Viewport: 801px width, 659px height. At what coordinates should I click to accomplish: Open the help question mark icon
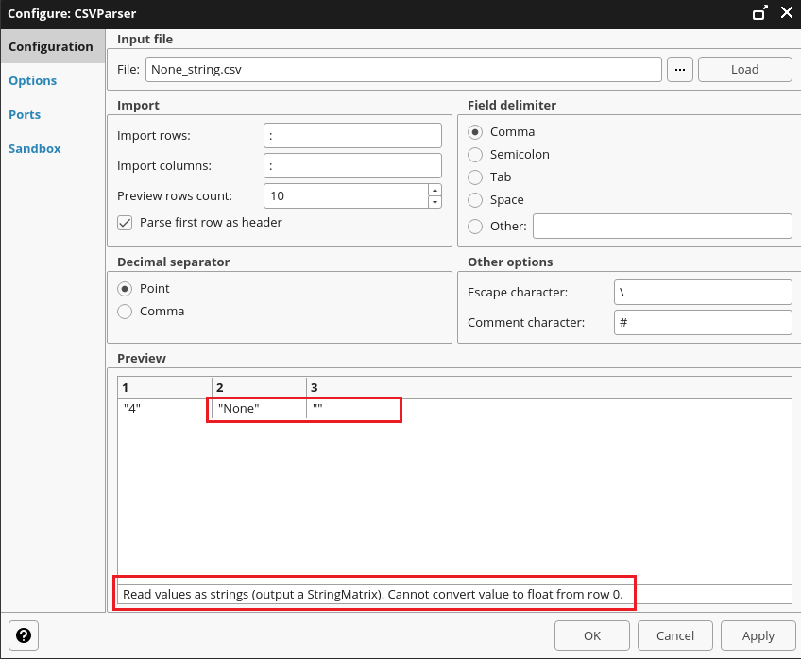tap(24, 635)
